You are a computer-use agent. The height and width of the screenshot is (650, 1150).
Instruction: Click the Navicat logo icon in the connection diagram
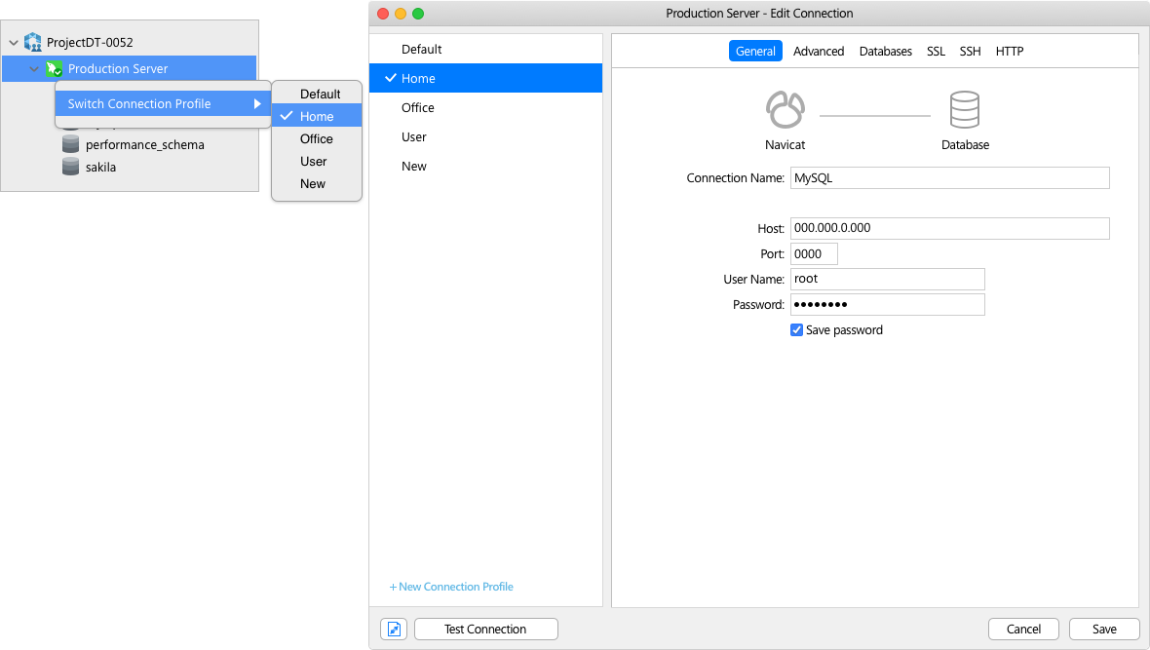coord(785,109)
